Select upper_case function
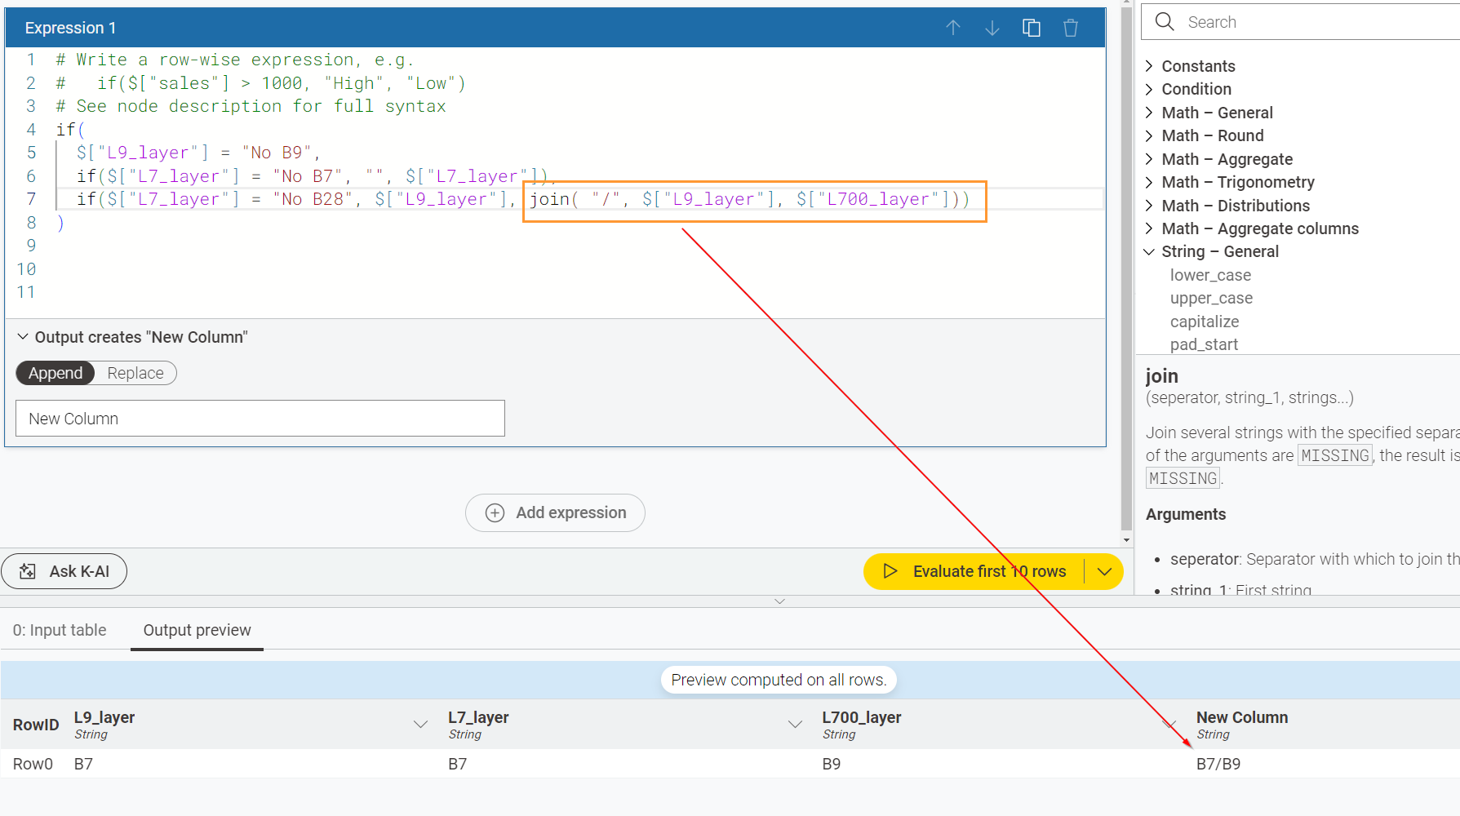Screen dimensions: 1460x816 point(1211,298)
